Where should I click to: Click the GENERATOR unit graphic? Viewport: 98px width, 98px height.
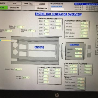coord(75,51)
